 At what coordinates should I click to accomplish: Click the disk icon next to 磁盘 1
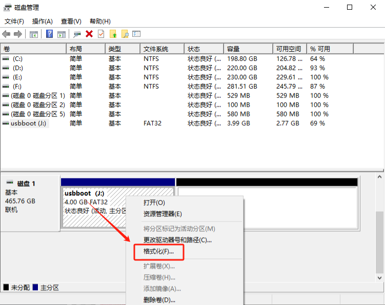coord(10,182)
